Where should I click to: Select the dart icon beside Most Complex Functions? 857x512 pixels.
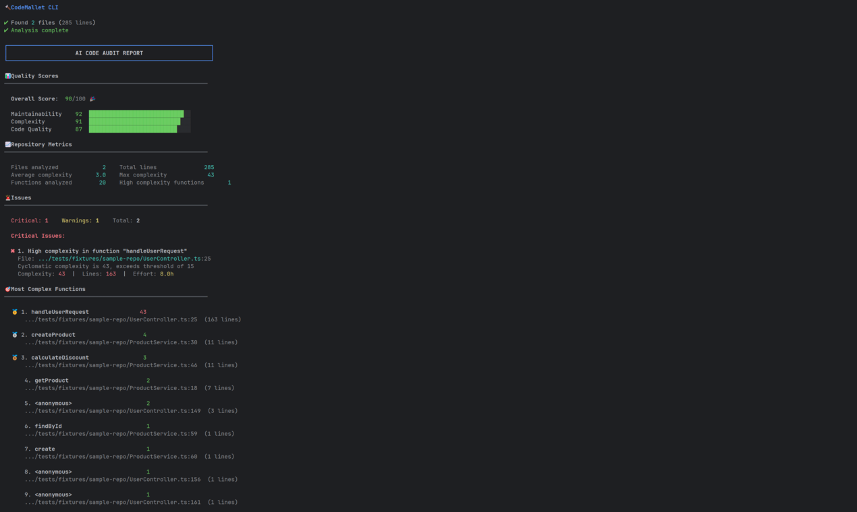tap(7, 288)
